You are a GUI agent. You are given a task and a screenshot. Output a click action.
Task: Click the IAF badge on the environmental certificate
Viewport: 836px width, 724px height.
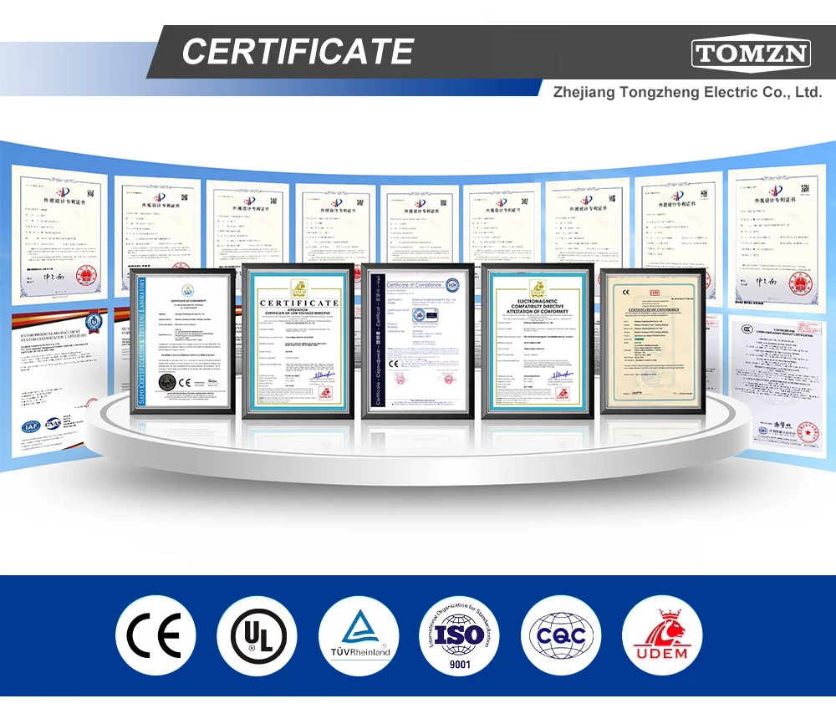tap(30, 426)
